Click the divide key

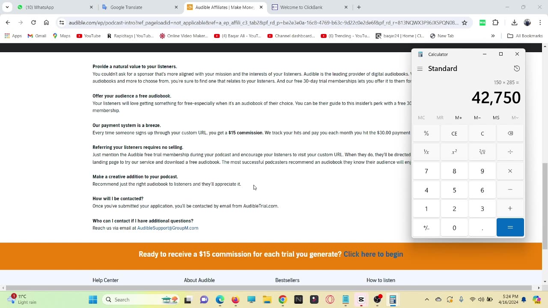[510, 152]
